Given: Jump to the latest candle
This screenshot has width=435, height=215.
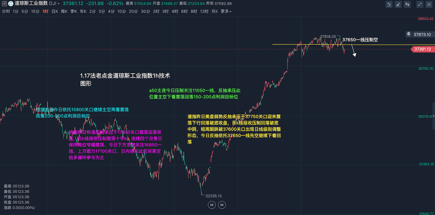Looking at the screenshot, I should click(x=222, y=205).
